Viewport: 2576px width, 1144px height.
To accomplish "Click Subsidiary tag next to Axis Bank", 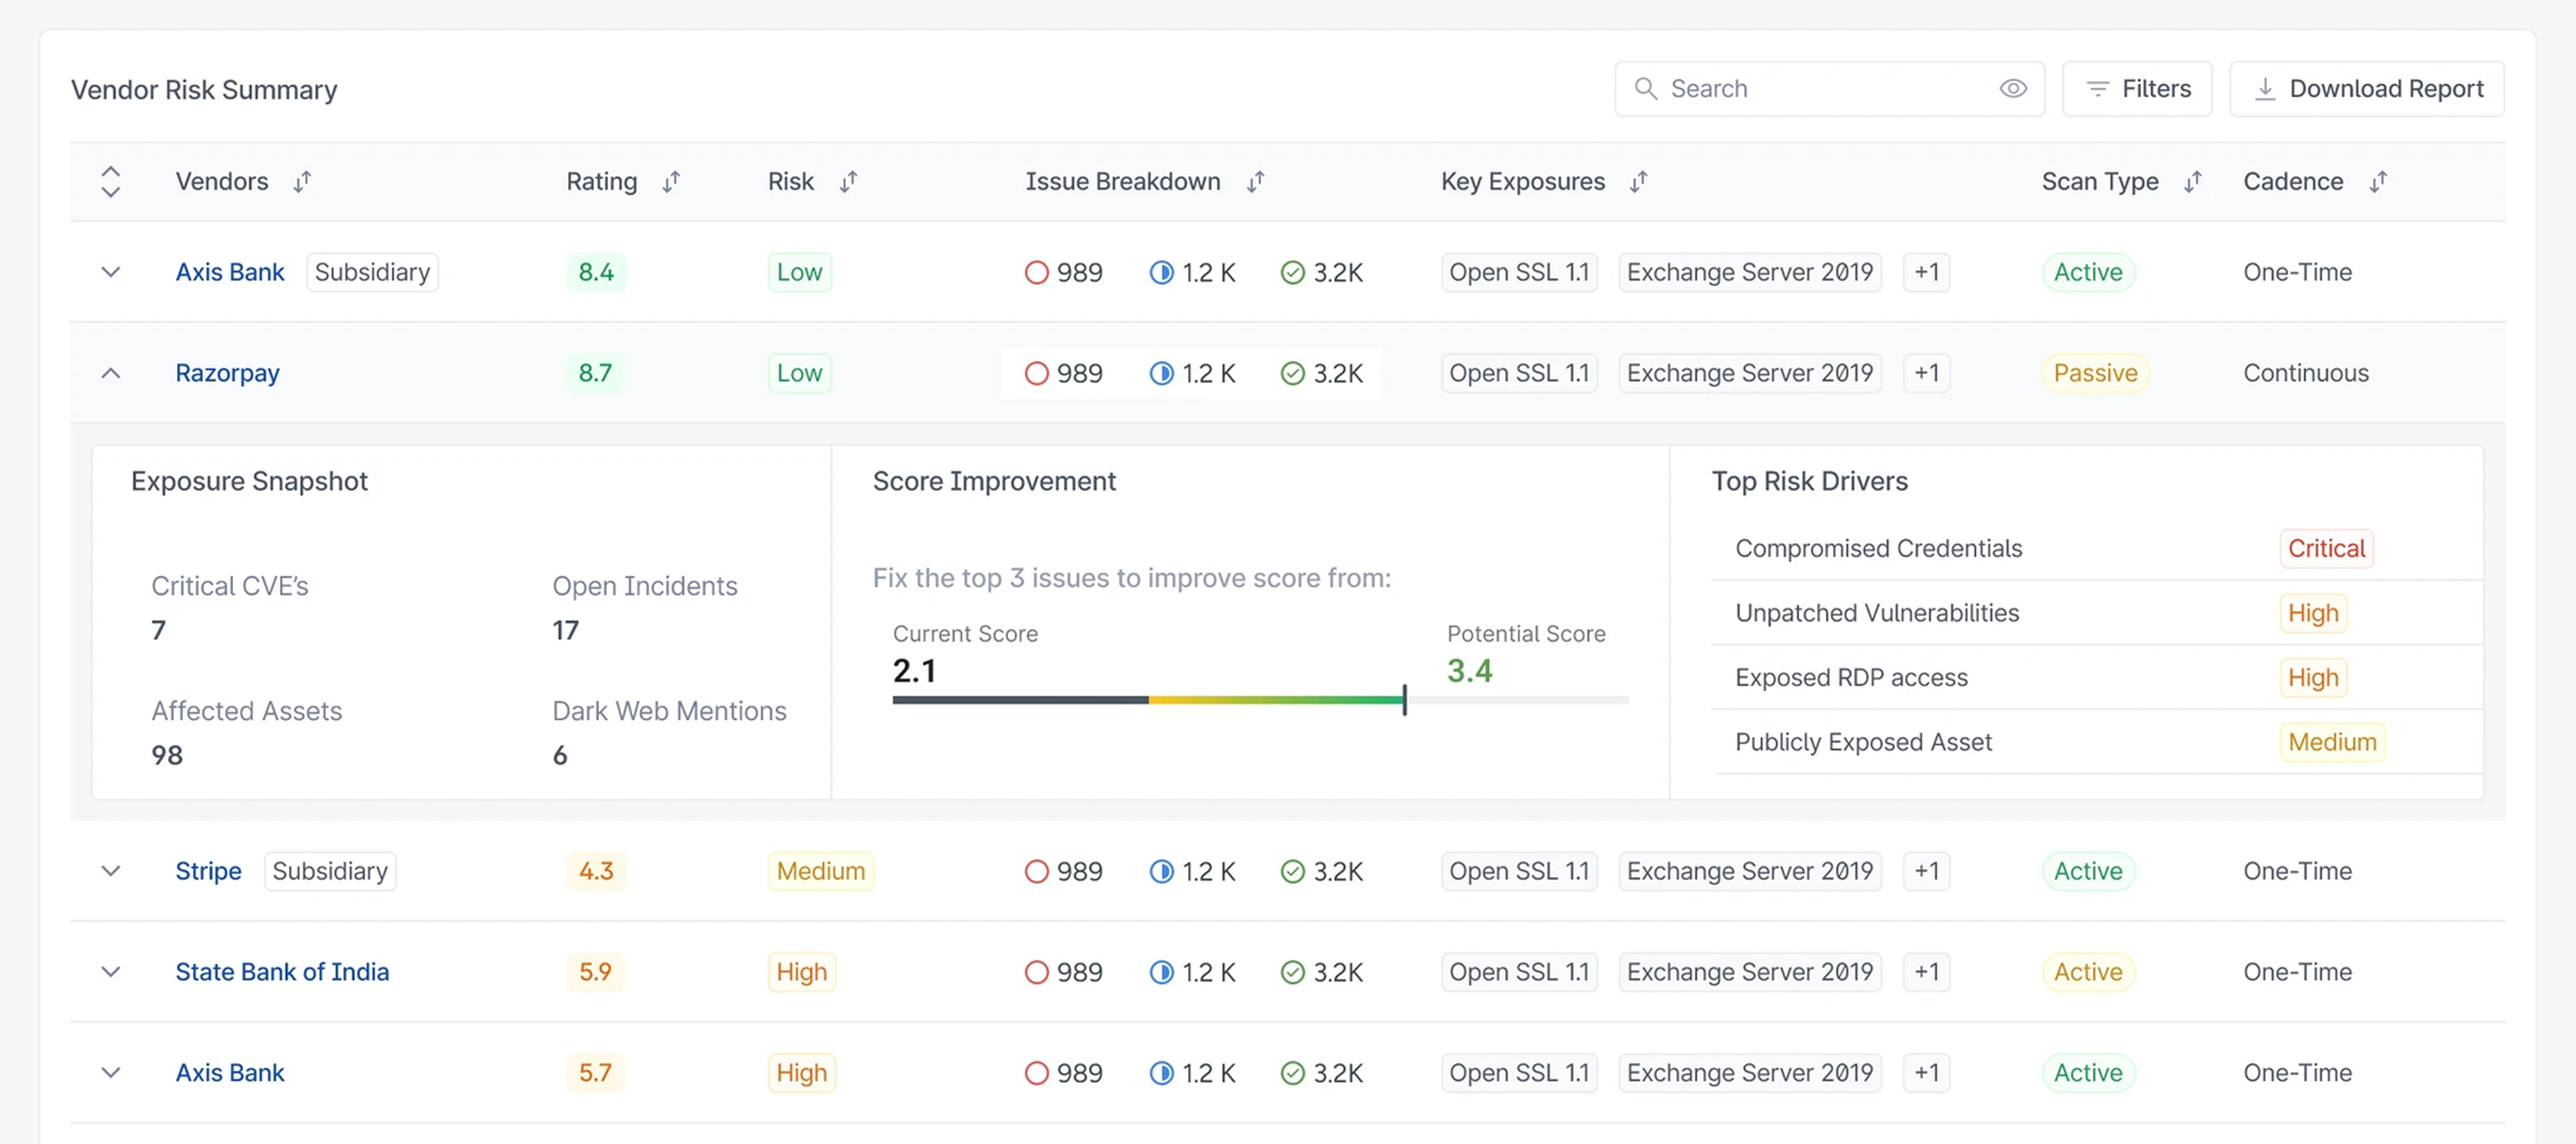I will pyautogui.click(x=372, y=272).
